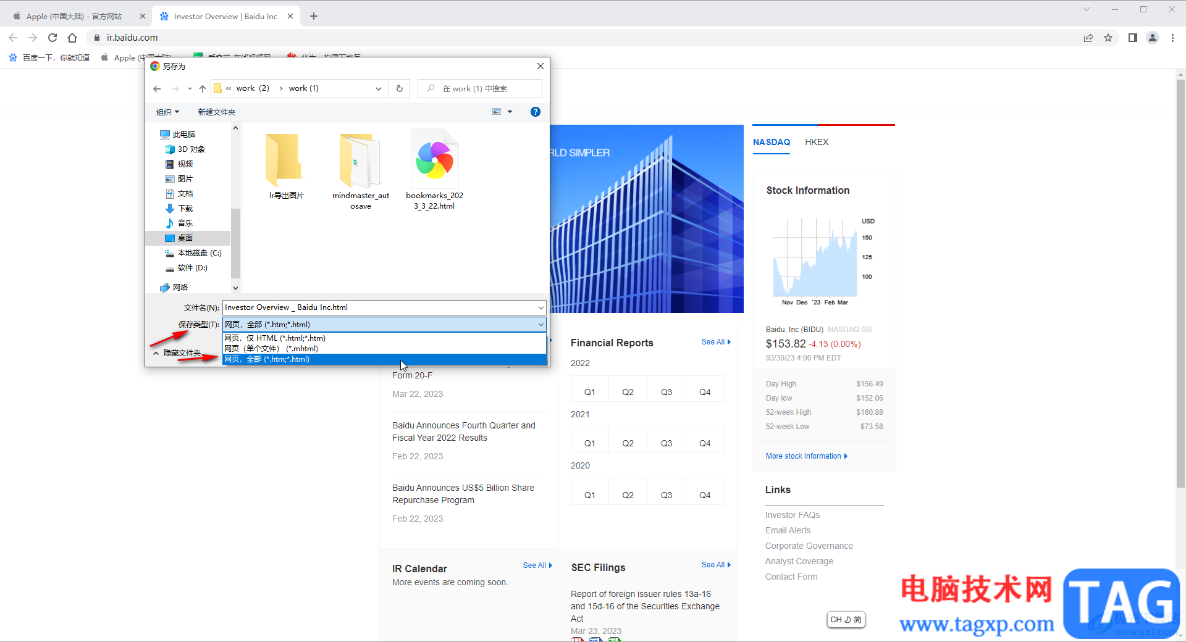Open Corporate Governance link
This screenshot has height=642, width=1186.
tap(809, 546)
